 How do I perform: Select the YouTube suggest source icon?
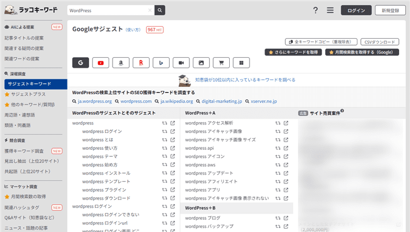click(100, 62)
